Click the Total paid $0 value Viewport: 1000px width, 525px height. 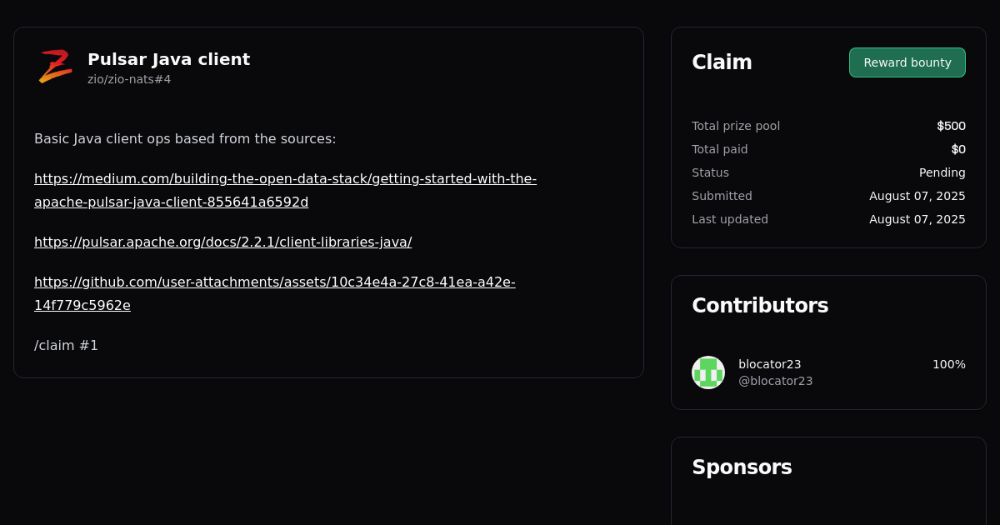(x=958, y=149)
